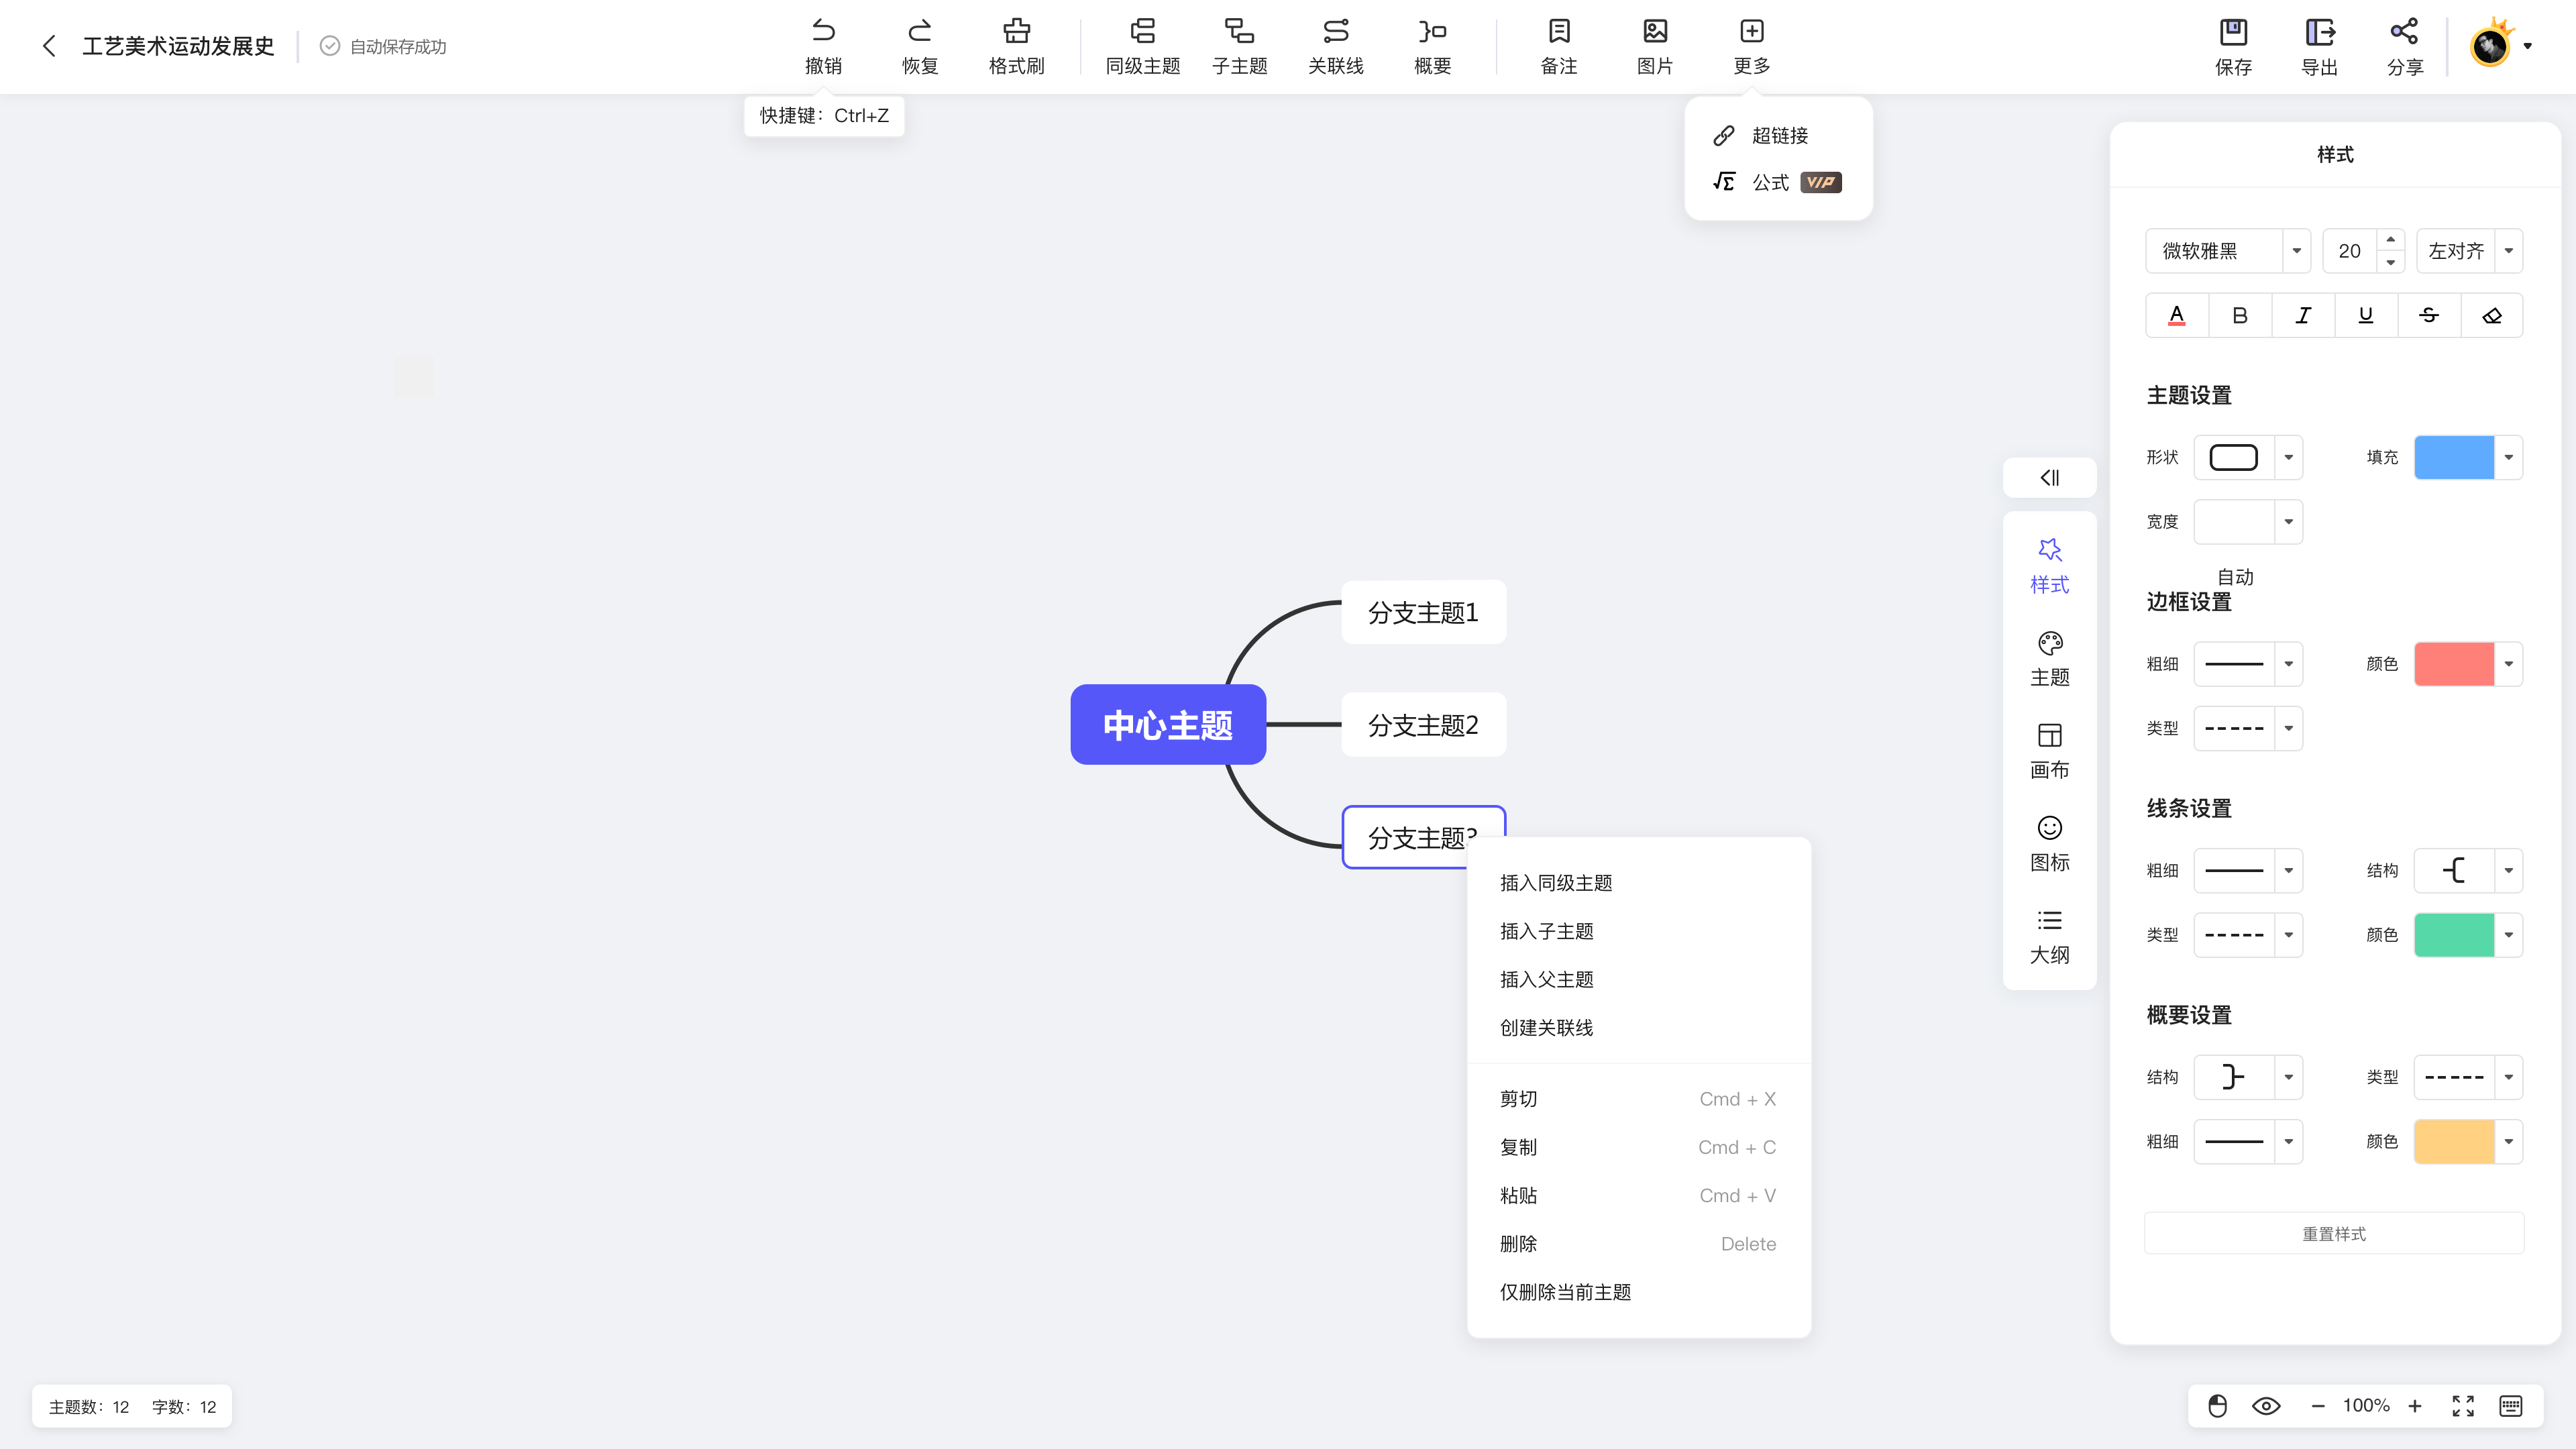Click the blue fill (填充) color swatch
Image resolution: width=2576 pixels, height=1449 pixels.
(x=2453, y=457)
